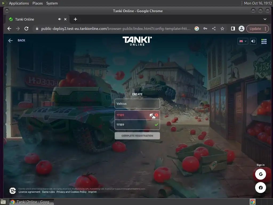Open the Applications menu
This screenshot has width=273, height=205.
pyautogui.click(x=19, y=3)
